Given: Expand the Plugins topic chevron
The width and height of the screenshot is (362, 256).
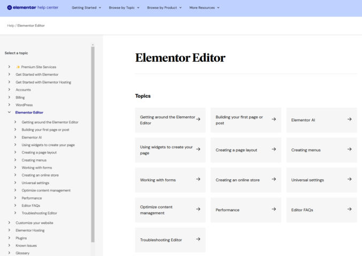Looking at the screenshot, I should (9, 238).
